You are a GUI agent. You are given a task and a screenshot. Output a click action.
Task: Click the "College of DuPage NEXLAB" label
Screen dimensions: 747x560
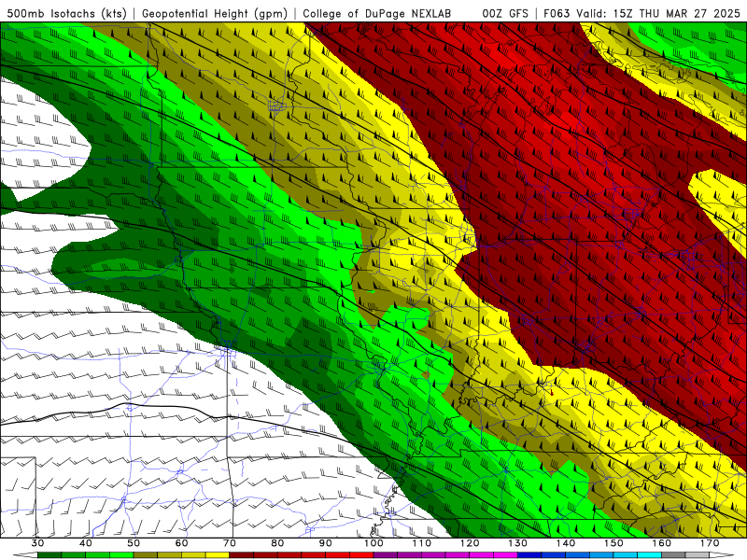376,13
